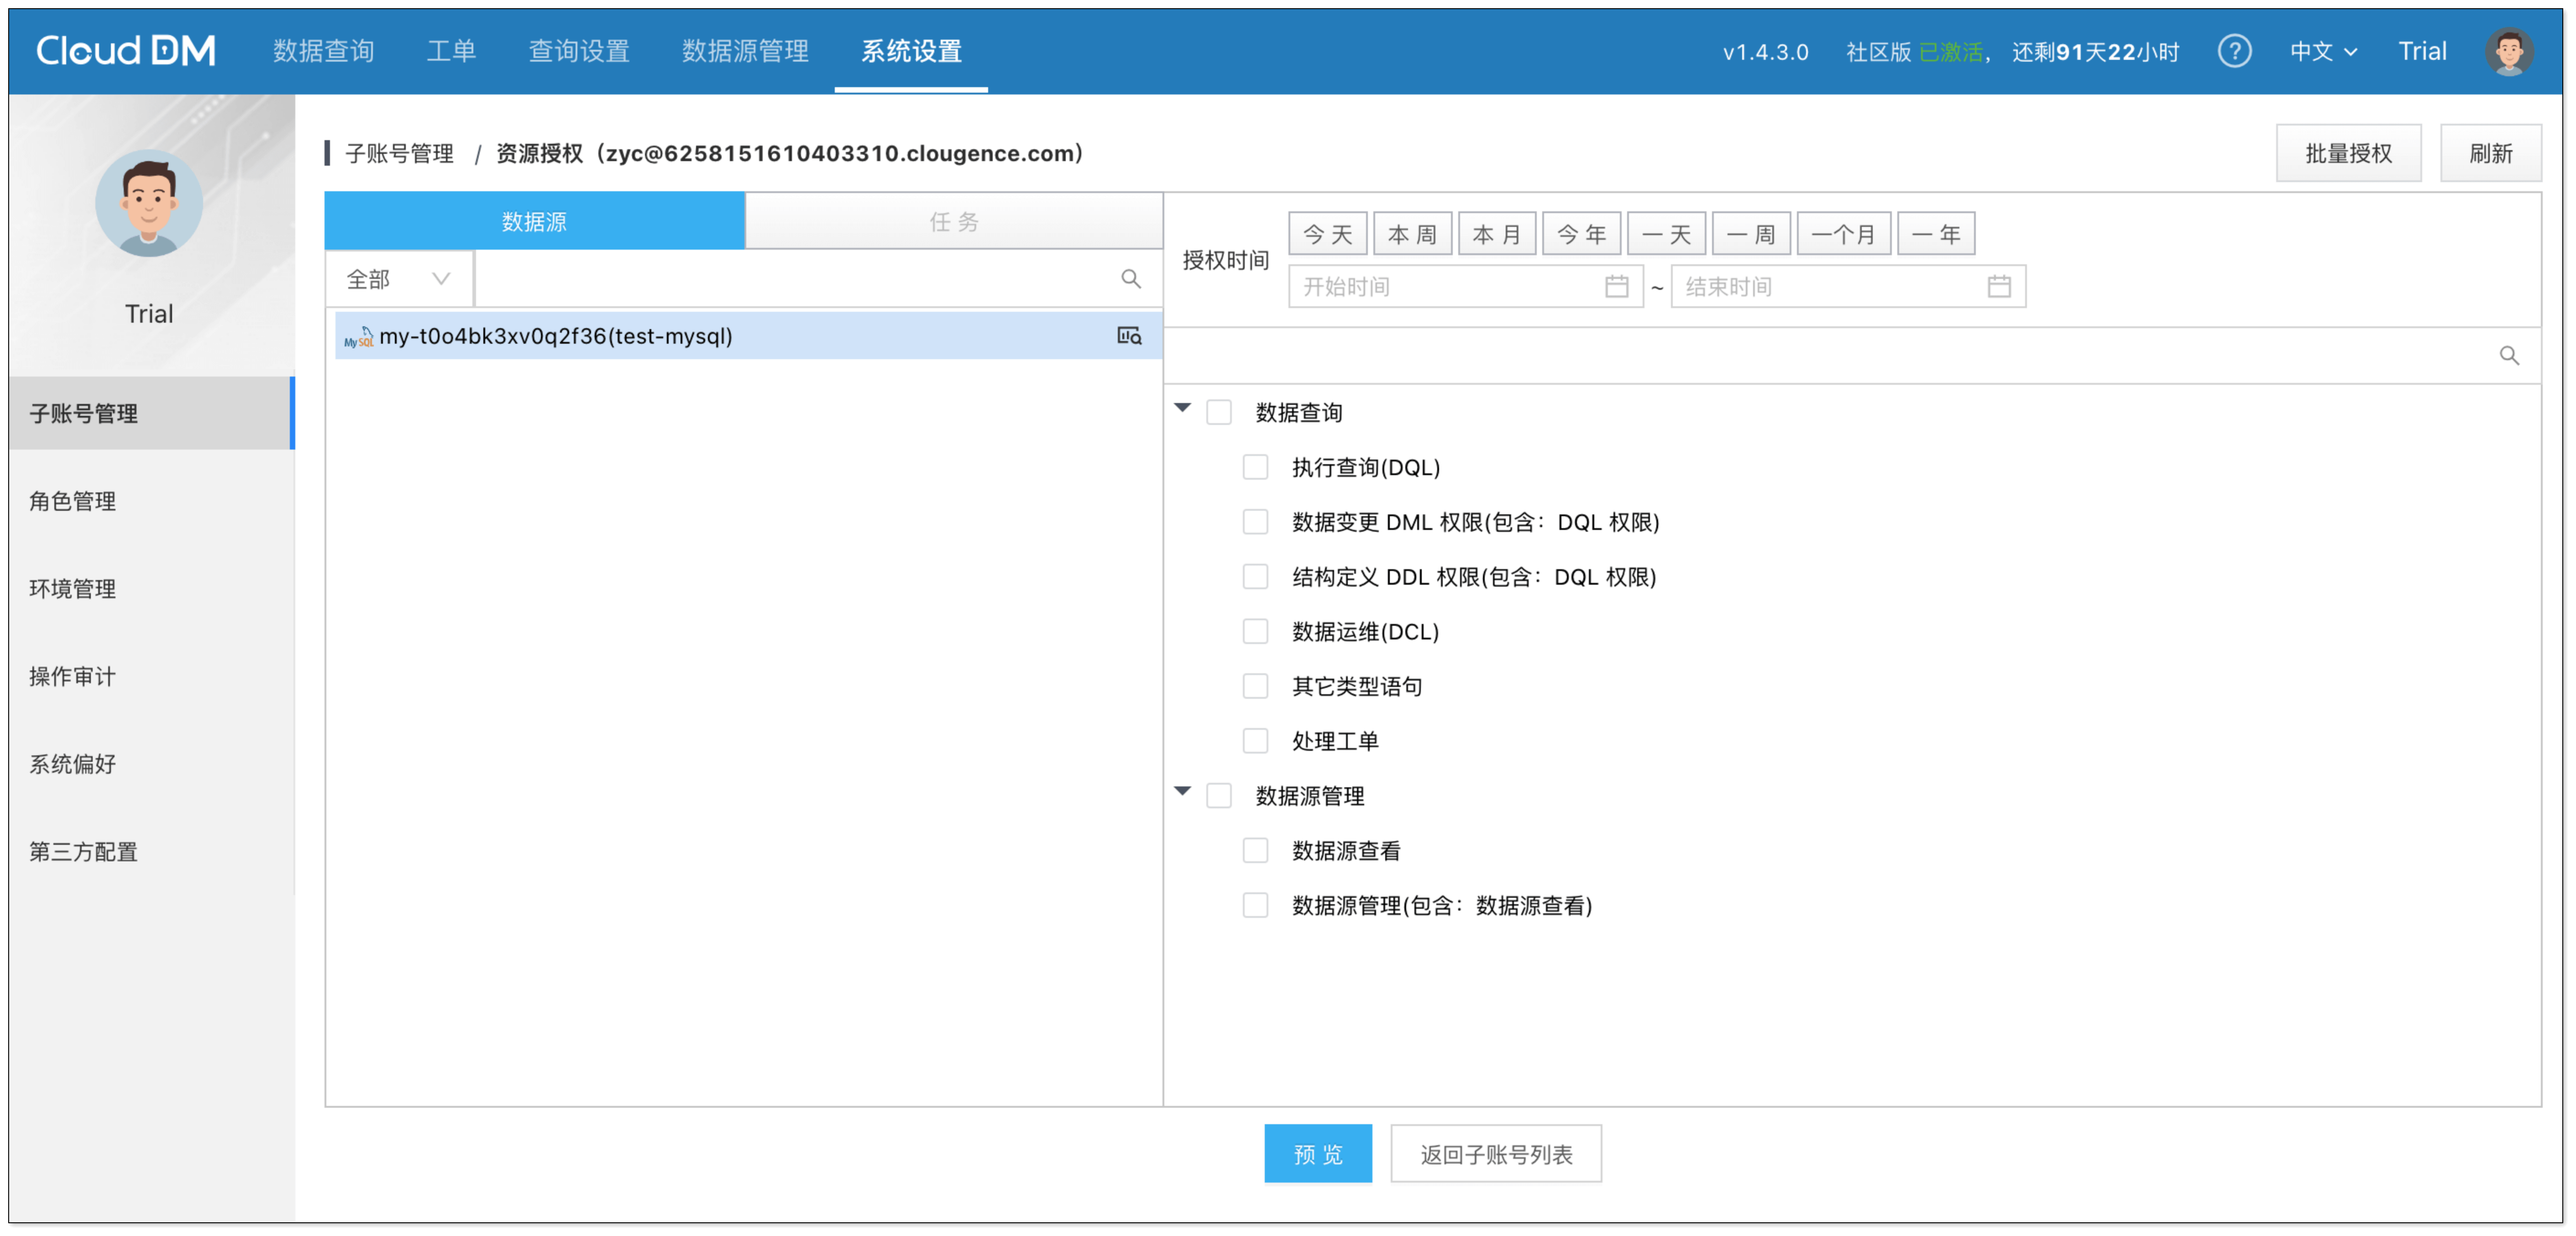This screenshot has height=1236, width=2576.
Task: Click the blue 预览 button
Action: (1317, 1154)
